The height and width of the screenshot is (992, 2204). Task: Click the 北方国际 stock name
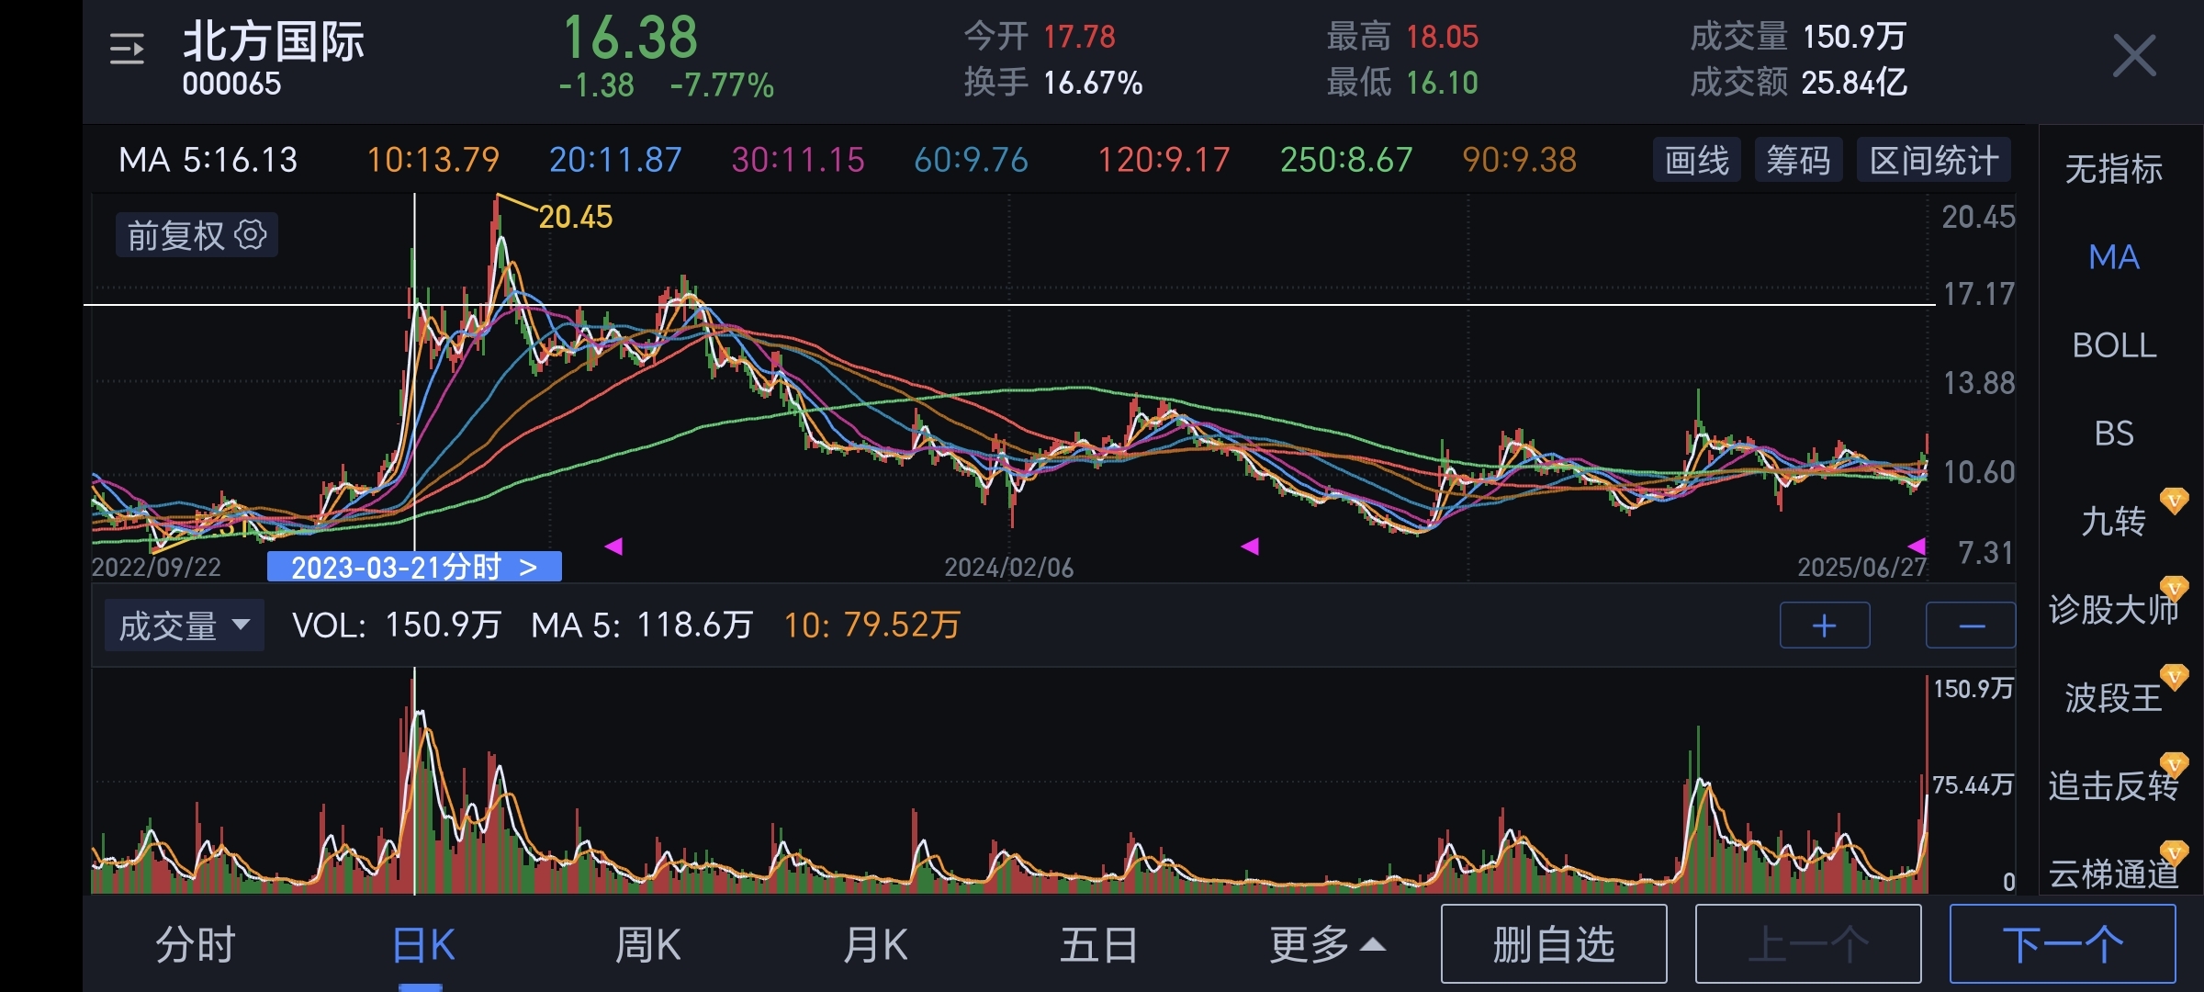pyautogui.click(x=274, y=42)
